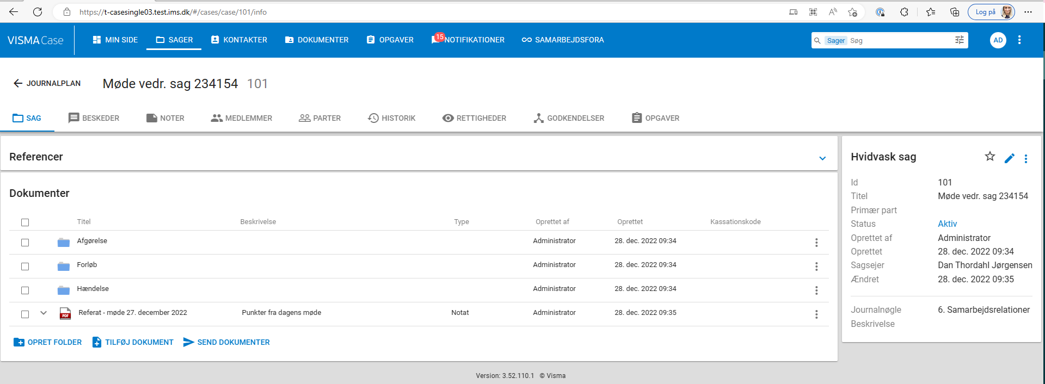Switch to the Rettigheder tab
This screenshot has width=1045, height=384.
(475, 118)
